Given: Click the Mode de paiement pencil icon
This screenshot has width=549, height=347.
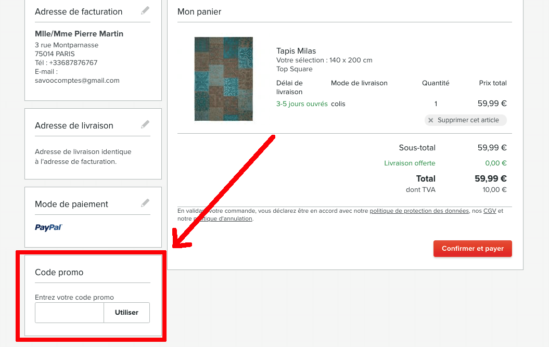Looking at the screenshot, I should 145,203.
